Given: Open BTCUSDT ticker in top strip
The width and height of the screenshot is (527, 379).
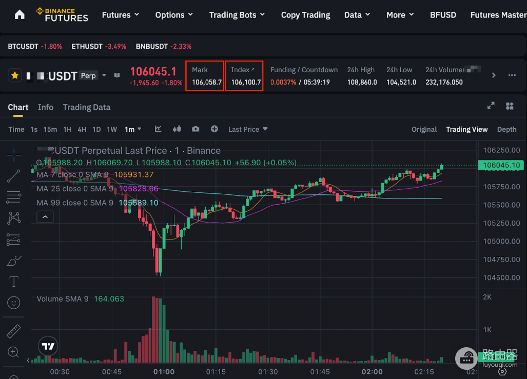Looking at the screenshot, I should coord(35,46).
